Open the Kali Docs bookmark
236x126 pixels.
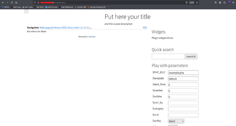point(39,7)
